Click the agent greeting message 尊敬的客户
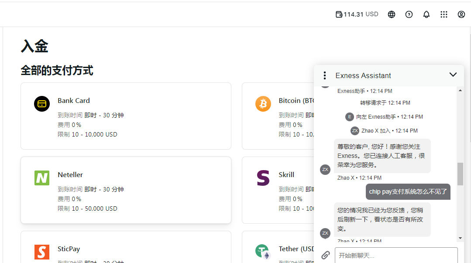Image resolution: width=471 pixels, height=263 pixels. [x=382, y=156]
